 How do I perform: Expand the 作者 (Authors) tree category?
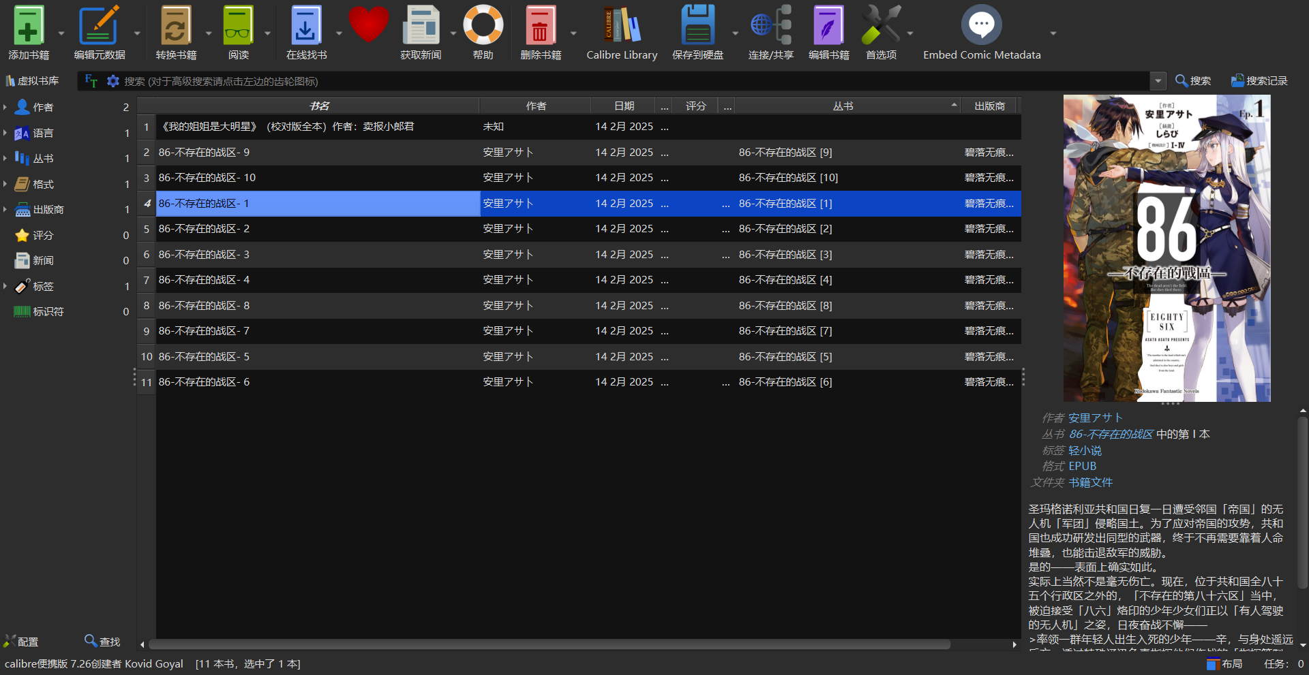click(x=5, y=107)
